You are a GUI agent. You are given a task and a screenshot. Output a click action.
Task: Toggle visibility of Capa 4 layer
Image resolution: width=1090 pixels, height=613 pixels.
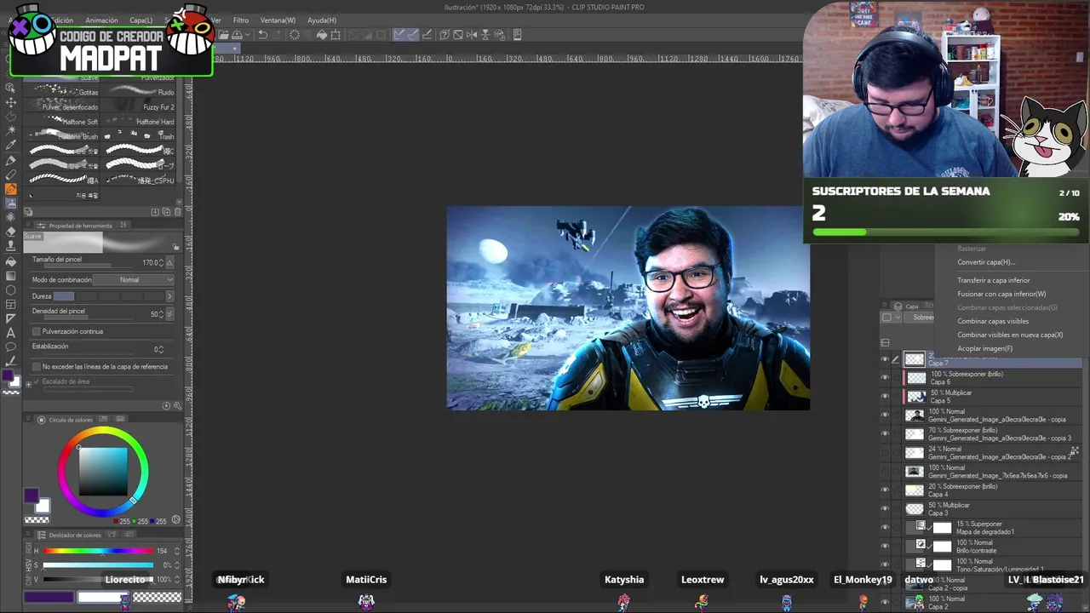pyautogui.click(x=885, y=490)
